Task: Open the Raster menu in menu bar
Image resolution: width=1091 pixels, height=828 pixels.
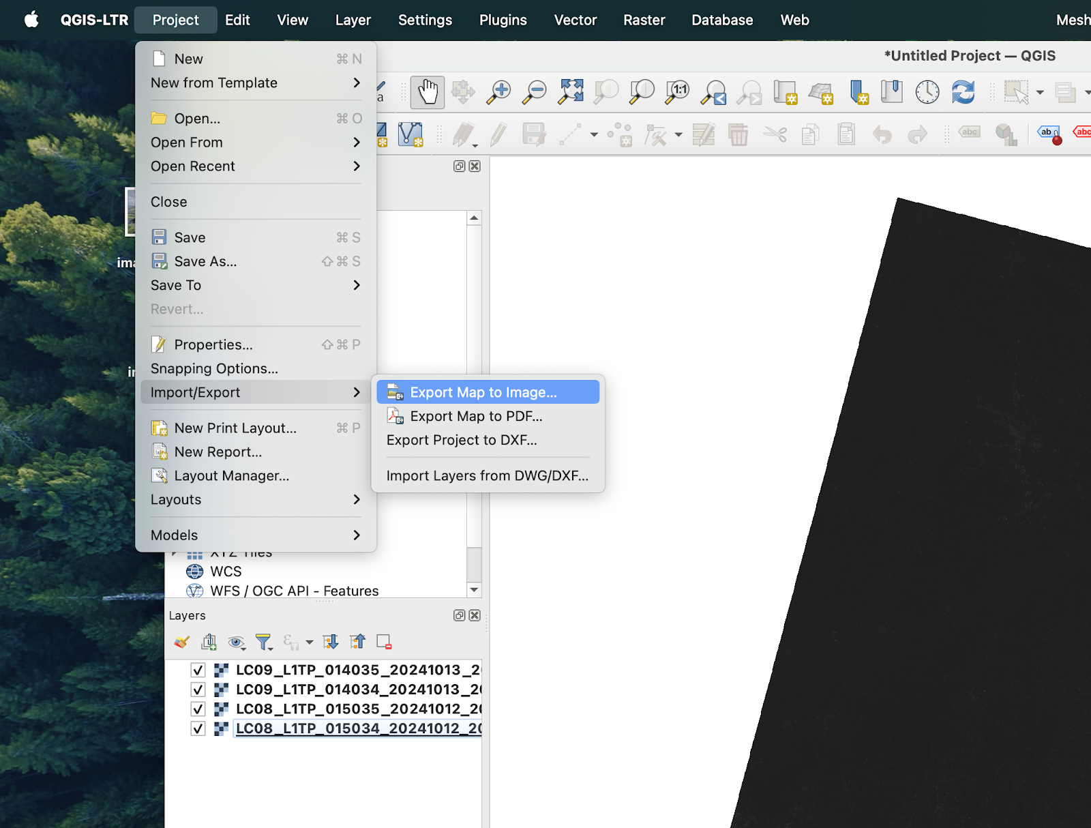Action: 644,20
